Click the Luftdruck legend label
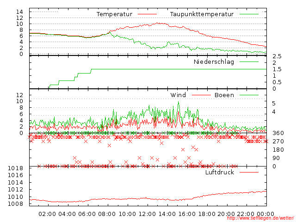 coord(220,172)
